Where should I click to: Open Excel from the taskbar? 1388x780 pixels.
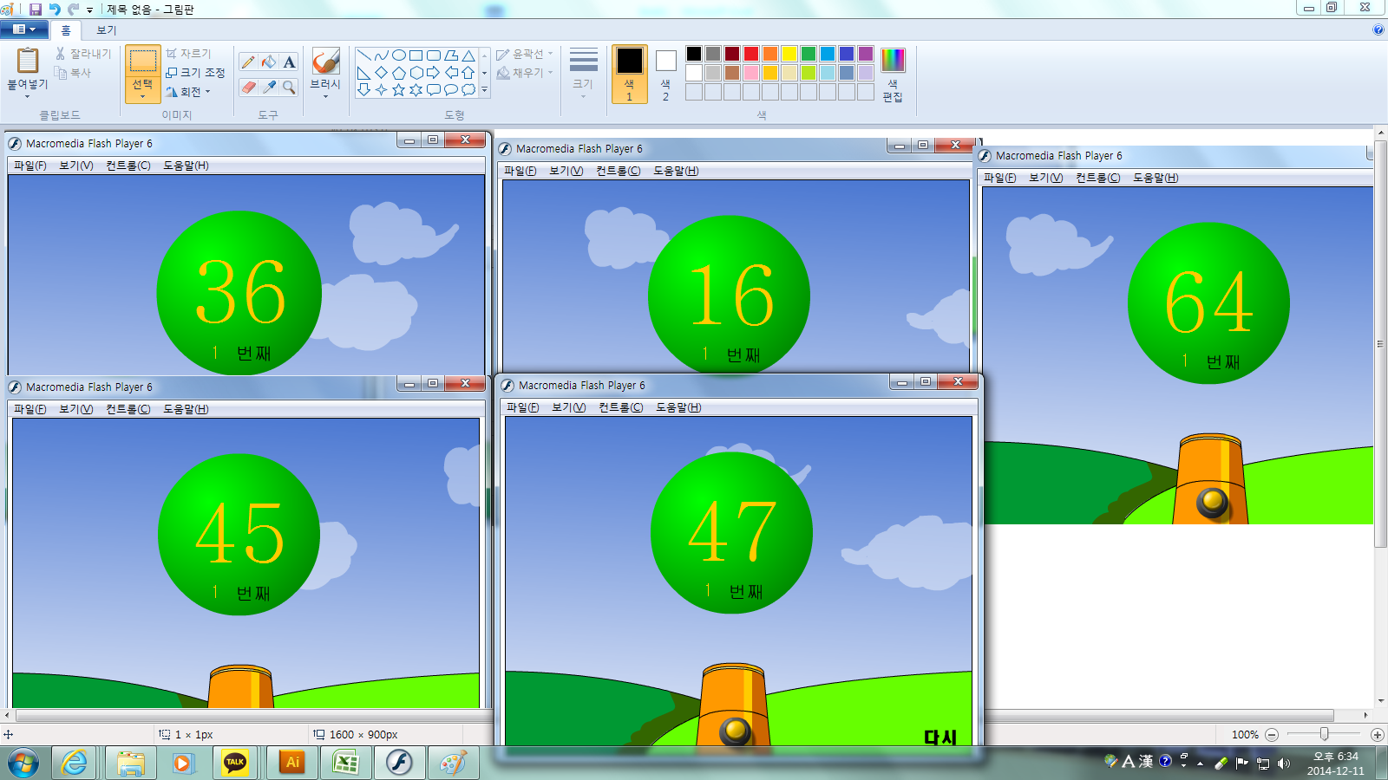(346, 764)
